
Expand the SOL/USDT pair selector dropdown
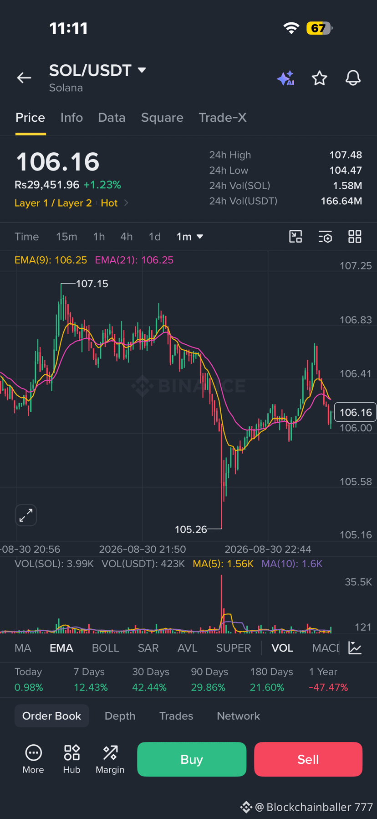pos(142,70)
